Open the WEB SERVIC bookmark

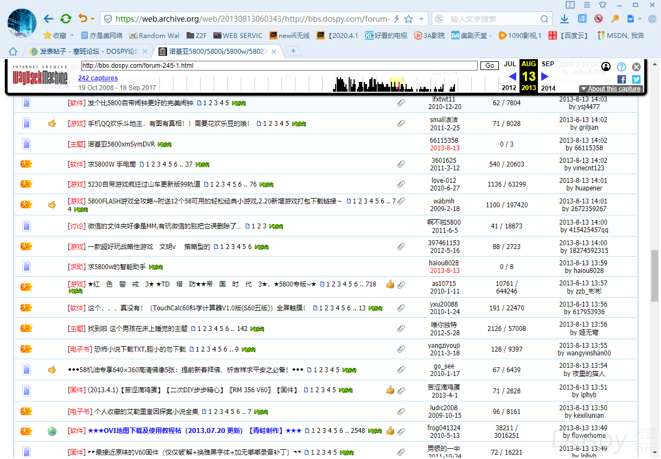tap(238, 35)
